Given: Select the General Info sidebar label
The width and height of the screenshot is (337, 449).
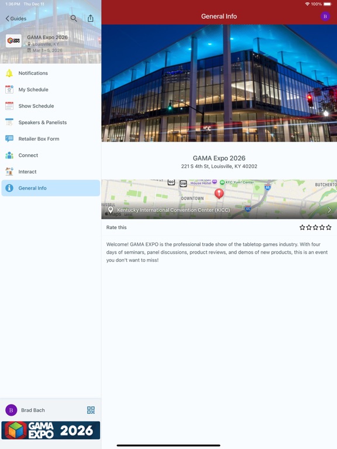Looking at the screenshot, I should (32, 188).
